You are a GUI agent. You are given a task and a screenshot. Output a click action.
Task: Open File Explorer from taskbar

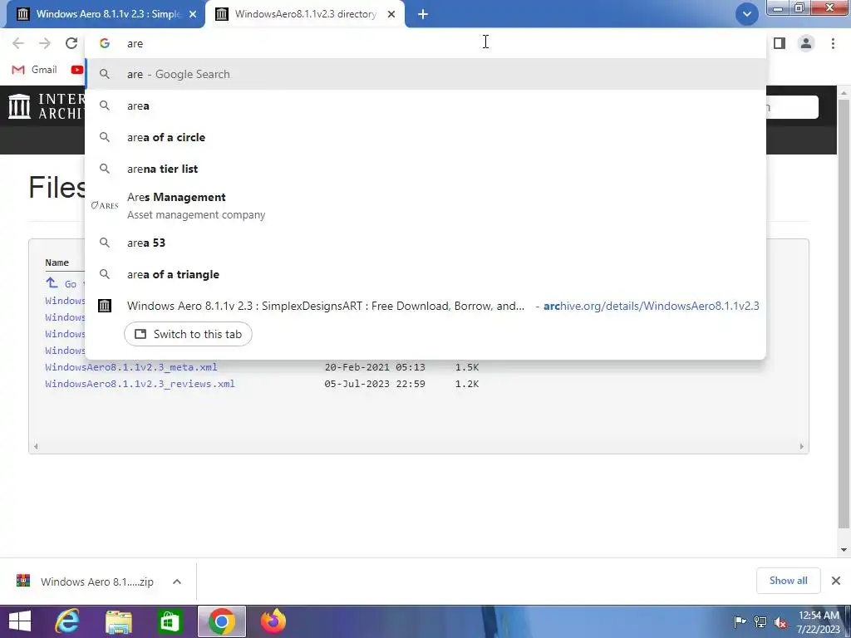119,621
